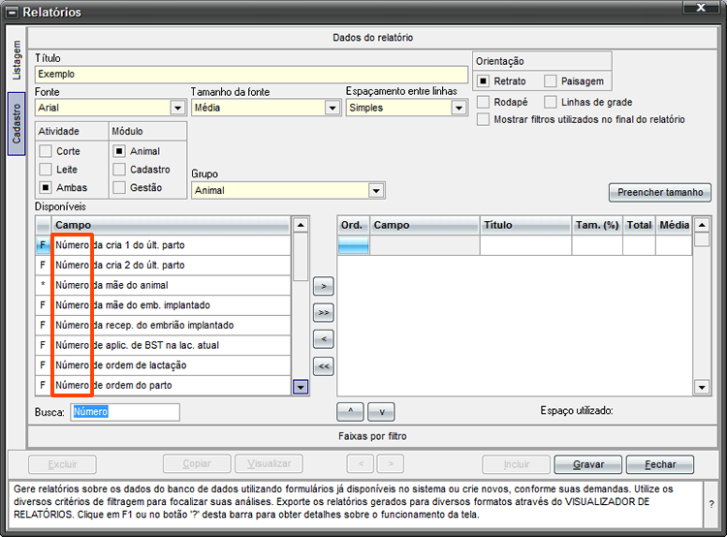Click the Copiar button

point(197,463)
